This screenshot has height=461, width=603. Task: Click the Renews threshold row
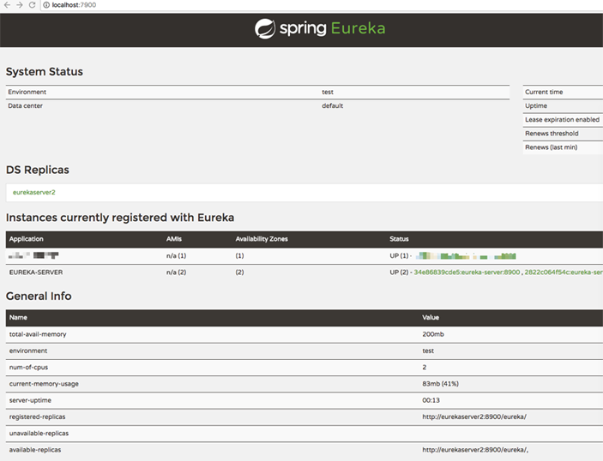pos(552,134)
